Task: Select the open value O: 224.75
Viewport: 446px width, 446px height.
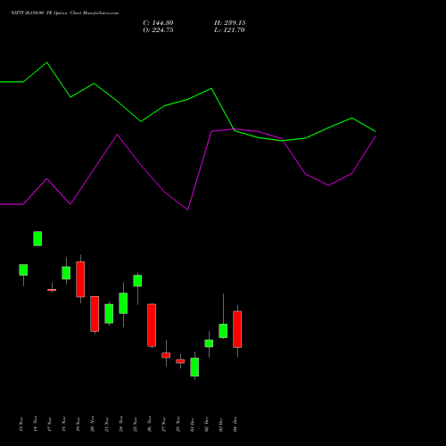Action: [158, 30]
